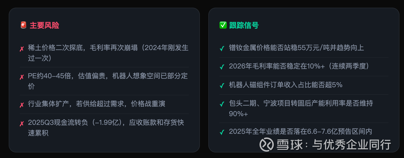Click the green checkmark beside 2025年全年业绩
Screen dimensions: 404x158
[222, 132]
